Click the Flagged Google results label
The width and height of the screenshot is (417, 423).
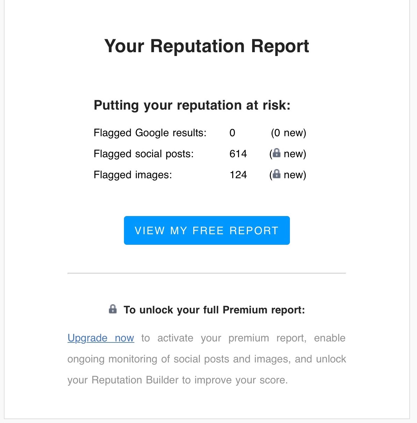pos(150,133)
